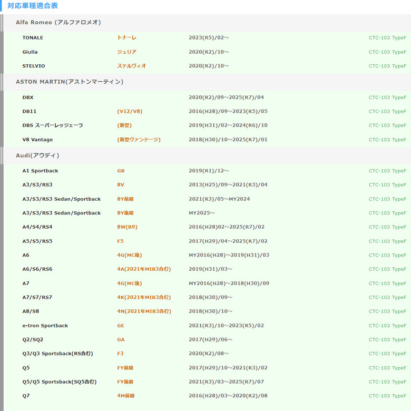Click the ステルヴィオ text

tap(131, 66)
